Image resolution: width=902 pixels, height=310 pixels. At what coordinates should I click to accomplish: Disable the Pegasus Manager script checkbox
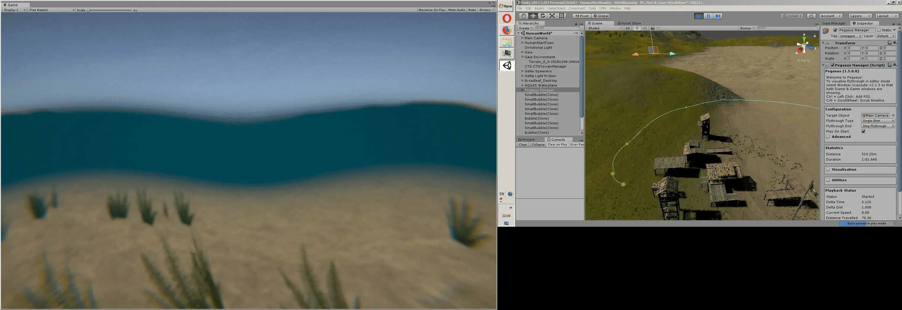[x=833, y=65]
